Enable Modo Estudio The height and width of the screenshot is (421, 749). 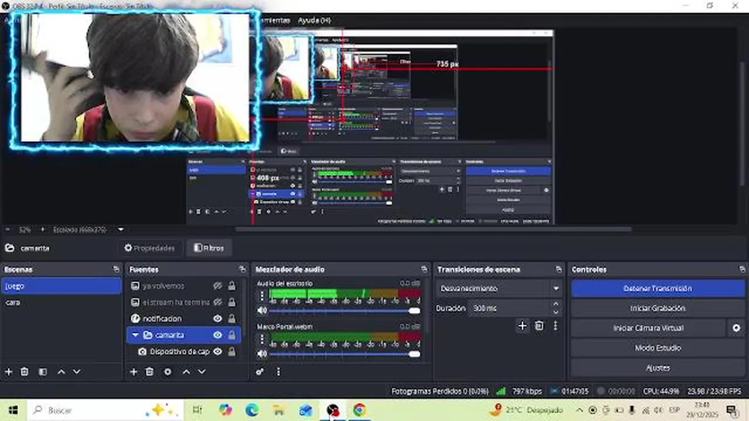[x=658, y=348]
